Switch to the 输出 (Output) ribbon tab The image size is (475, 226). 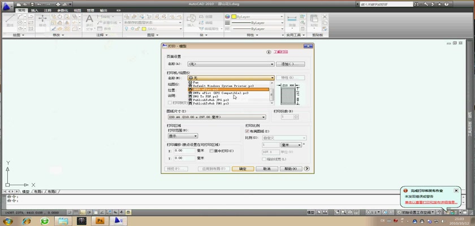[x=103, y=10]
